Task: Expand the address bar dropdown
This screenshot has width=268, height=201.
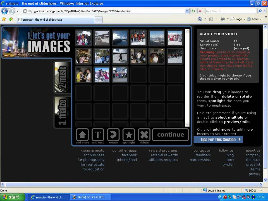Action: (187, 11)
